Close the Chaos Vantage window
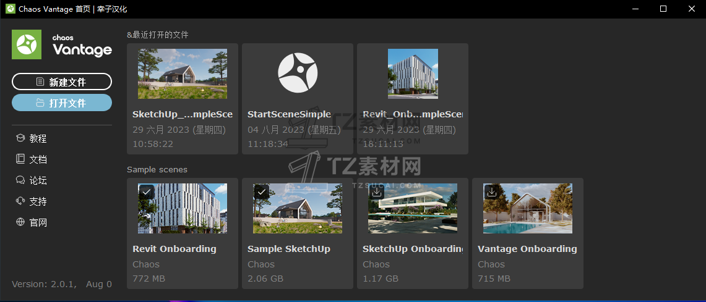 click(692, 9)
